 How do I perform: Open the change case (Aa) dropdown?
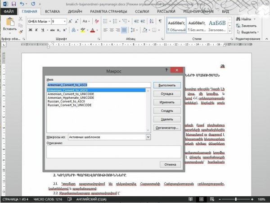[x=86, y=21]
